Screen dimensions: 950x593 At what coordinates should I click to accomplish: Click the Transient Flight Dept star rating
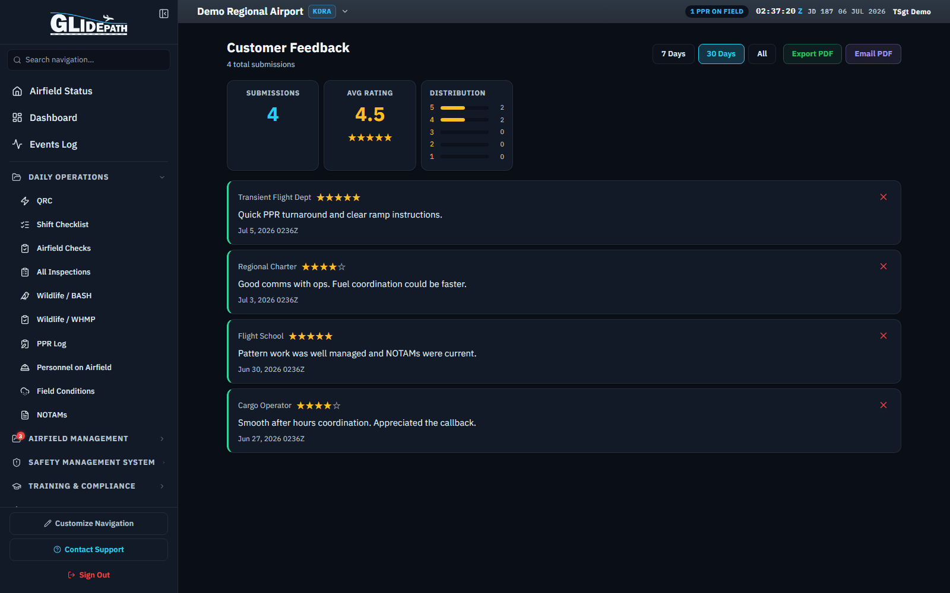(x=338, y=197)
